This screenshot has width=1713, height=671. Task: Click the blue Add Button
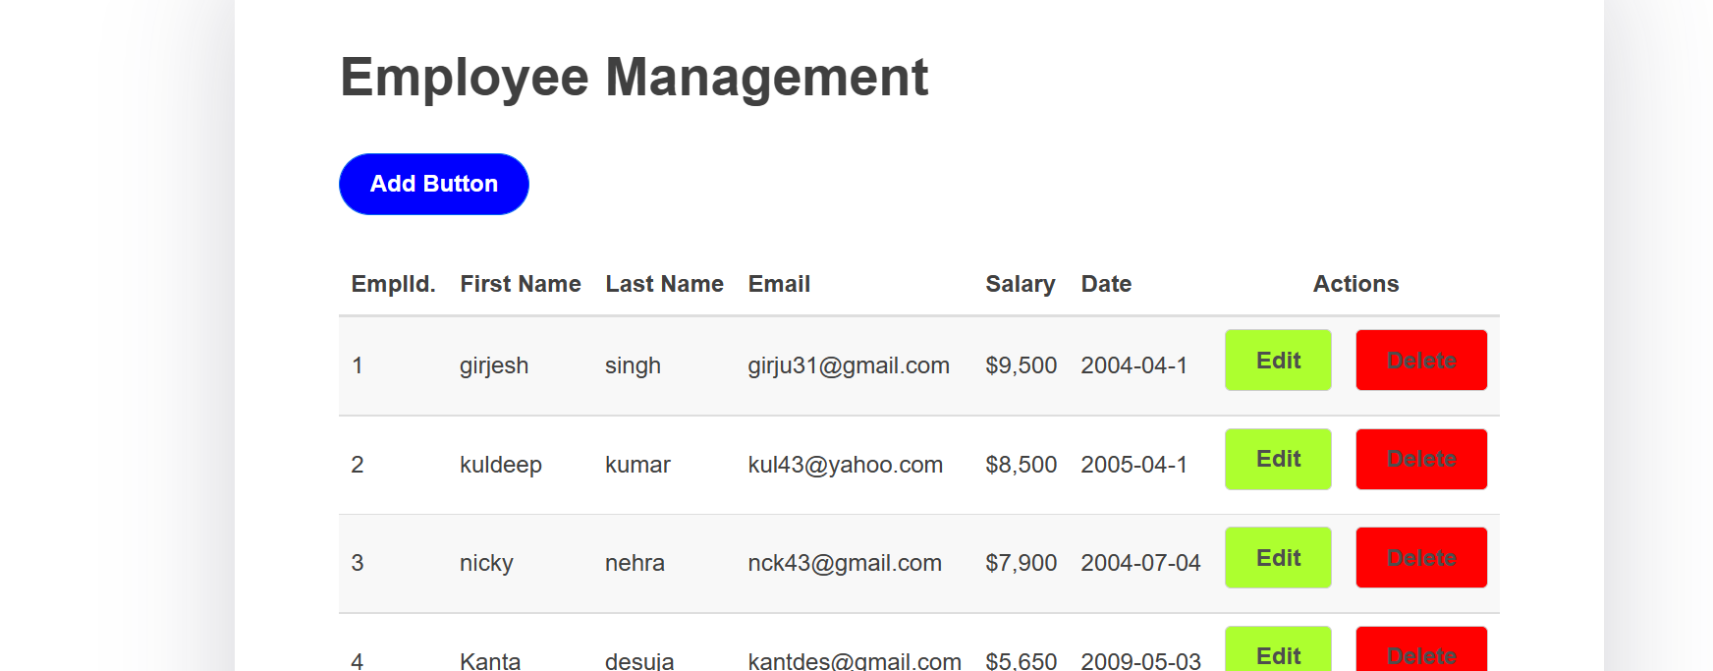click(x=434, y=184)
